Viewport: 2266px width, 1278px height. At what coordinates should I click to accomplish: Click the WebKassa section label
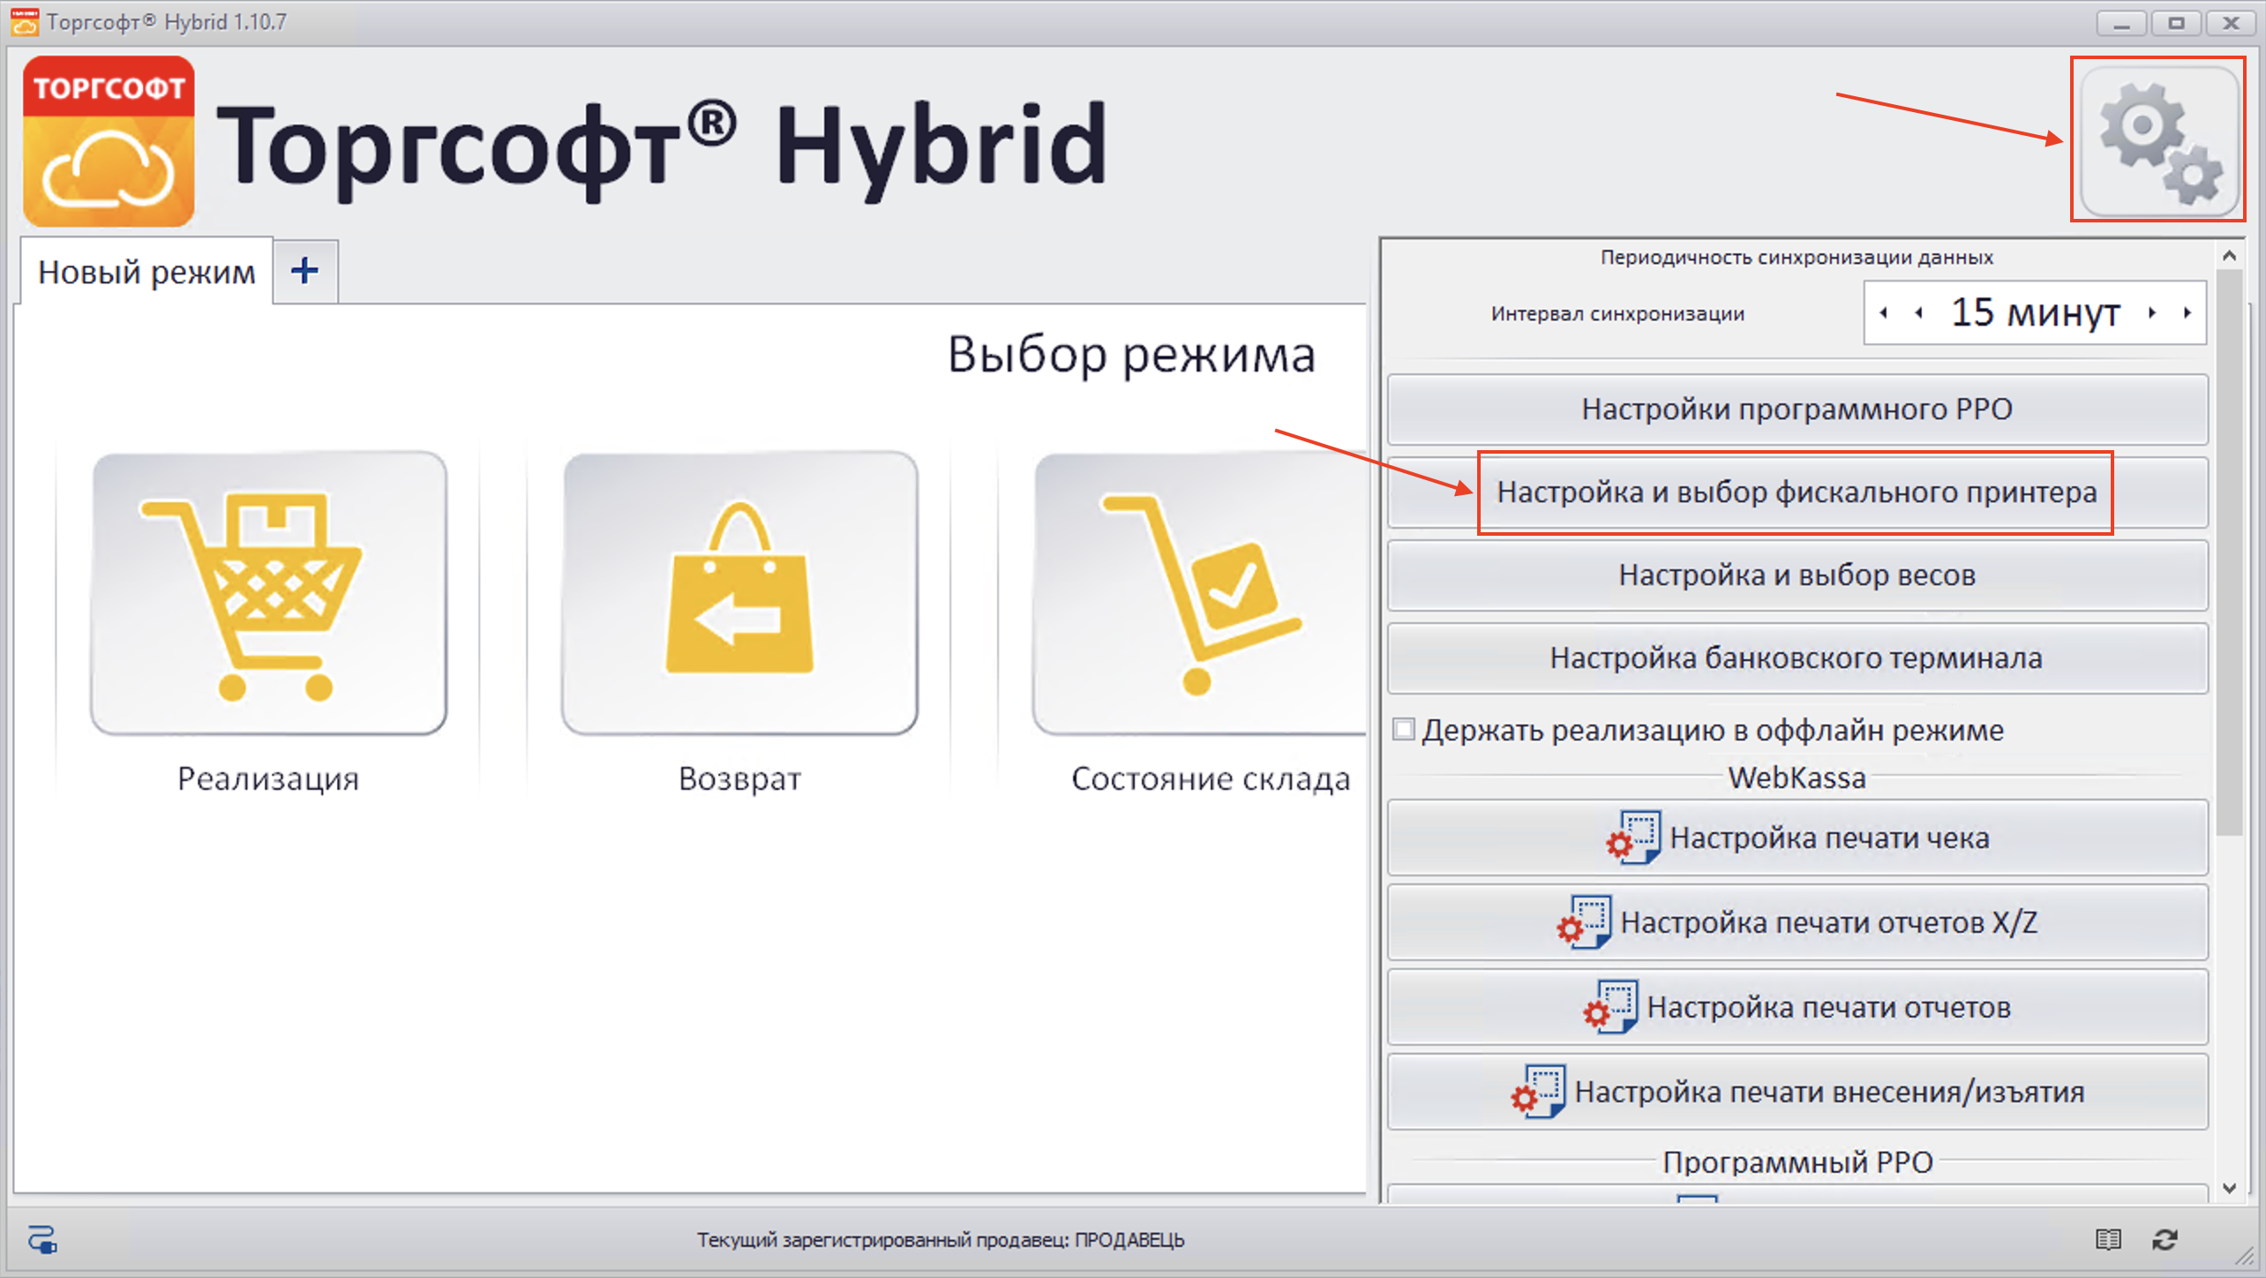(1797, 778)
